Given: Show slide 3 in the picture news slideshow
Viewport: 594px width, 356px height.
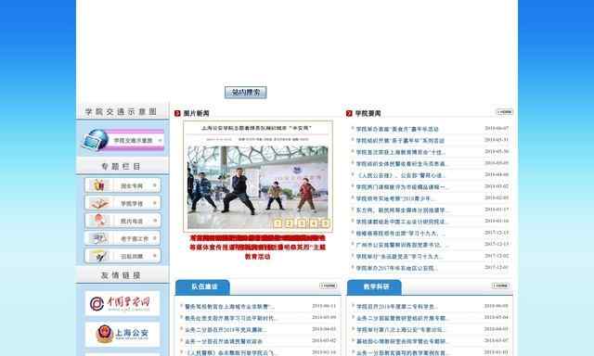Looking at the screenshot, I should (x=302, y=223).
